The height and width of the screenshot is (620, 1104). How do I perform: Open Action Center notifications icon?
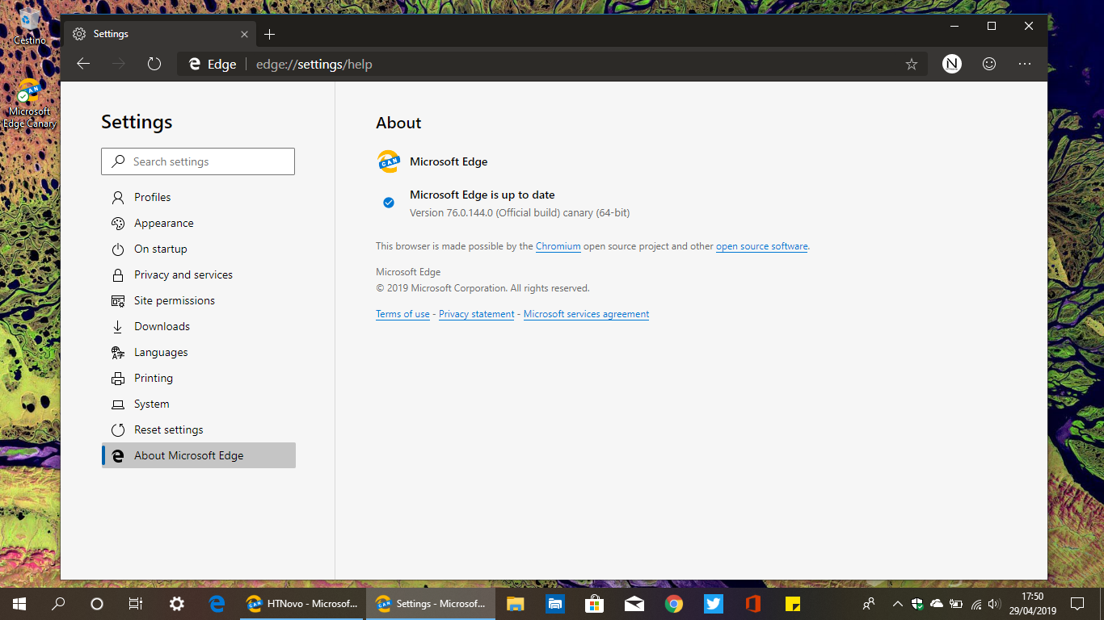coord(1077,603)
